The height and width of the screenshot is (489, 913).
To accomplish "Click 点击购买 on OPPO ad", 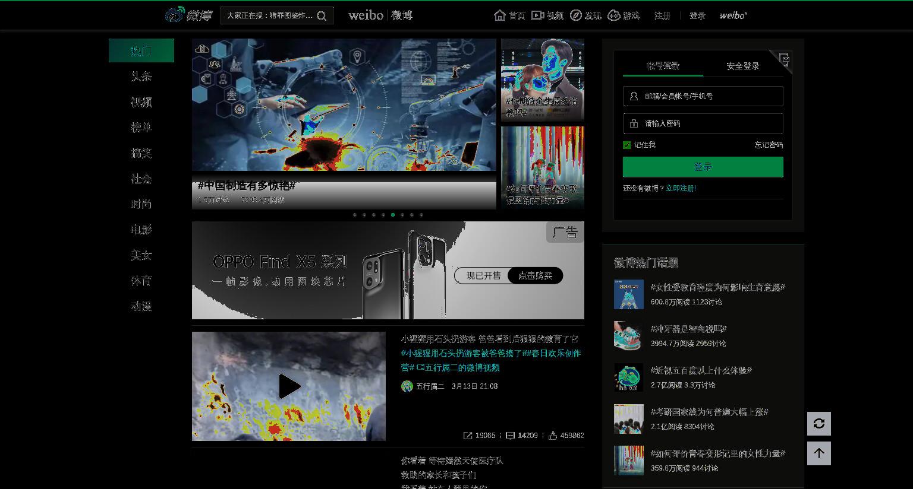I will coord(535,275).
